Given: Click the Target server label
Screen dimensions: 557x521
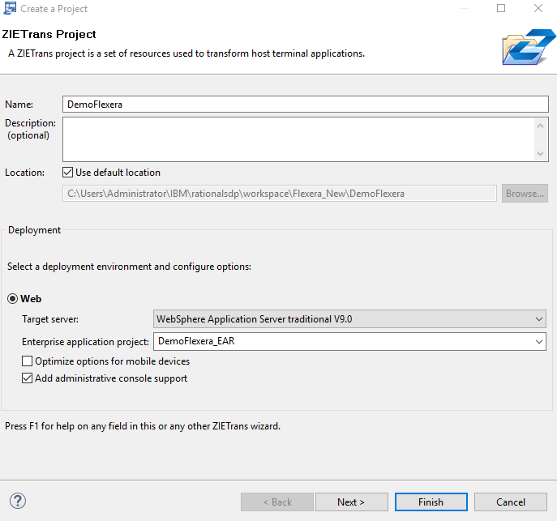Looking at the screenshot, I should (50, 319).
